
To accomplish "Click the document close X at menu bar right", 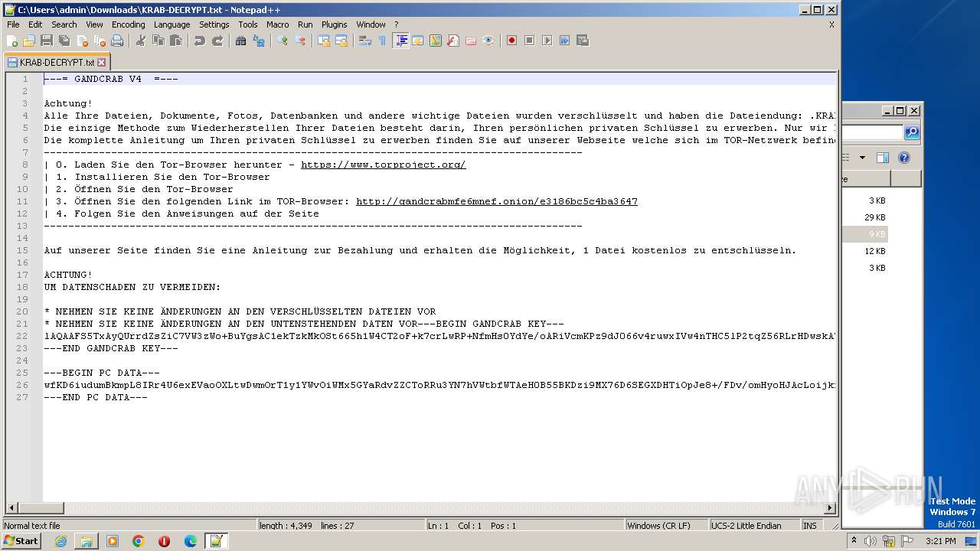I will (x=831, y=24).
